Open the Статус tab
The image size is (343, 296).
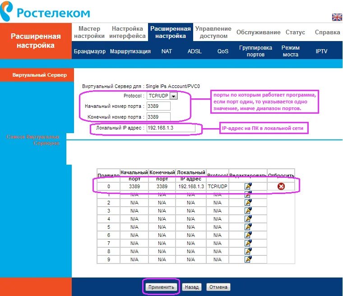(295, 32)
